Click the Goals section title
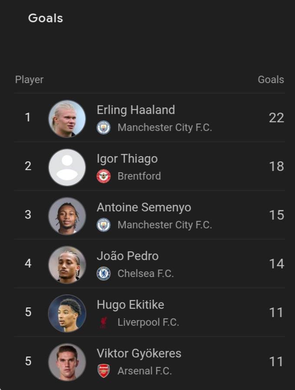Viewport: 295px width, 390px height. pyautogui.click(x=46, y=18)
